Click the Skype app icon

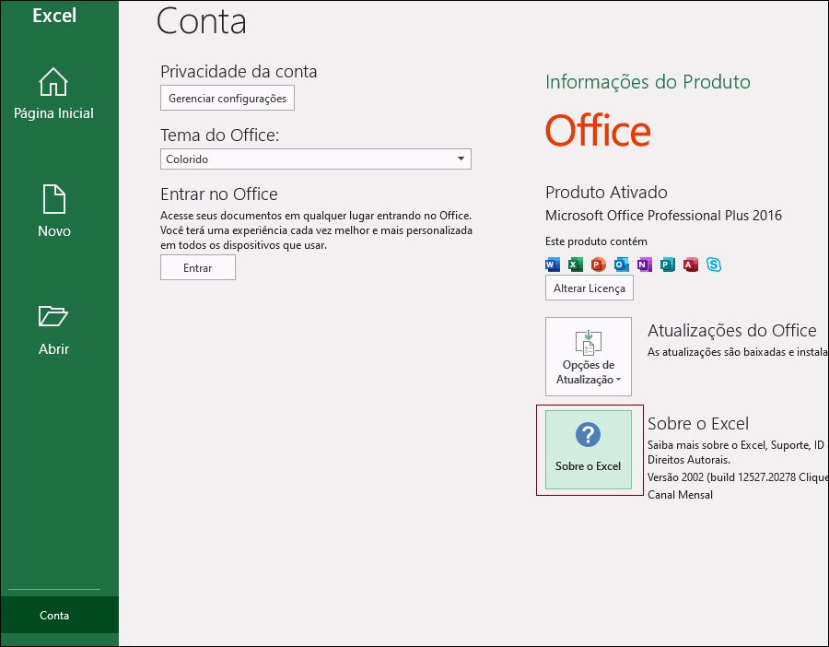point(714,264)
